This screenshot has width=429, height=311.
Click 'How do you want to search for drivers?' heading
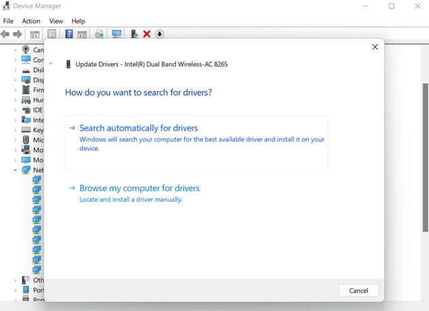[139, 92]
